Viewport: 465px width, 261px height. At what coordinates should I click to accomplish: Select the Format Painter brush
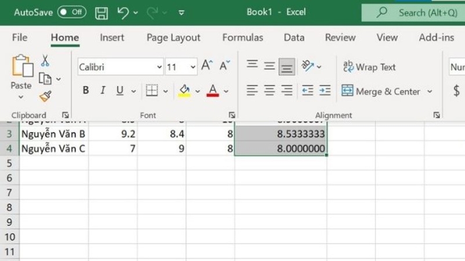click(x=45, y=96)
